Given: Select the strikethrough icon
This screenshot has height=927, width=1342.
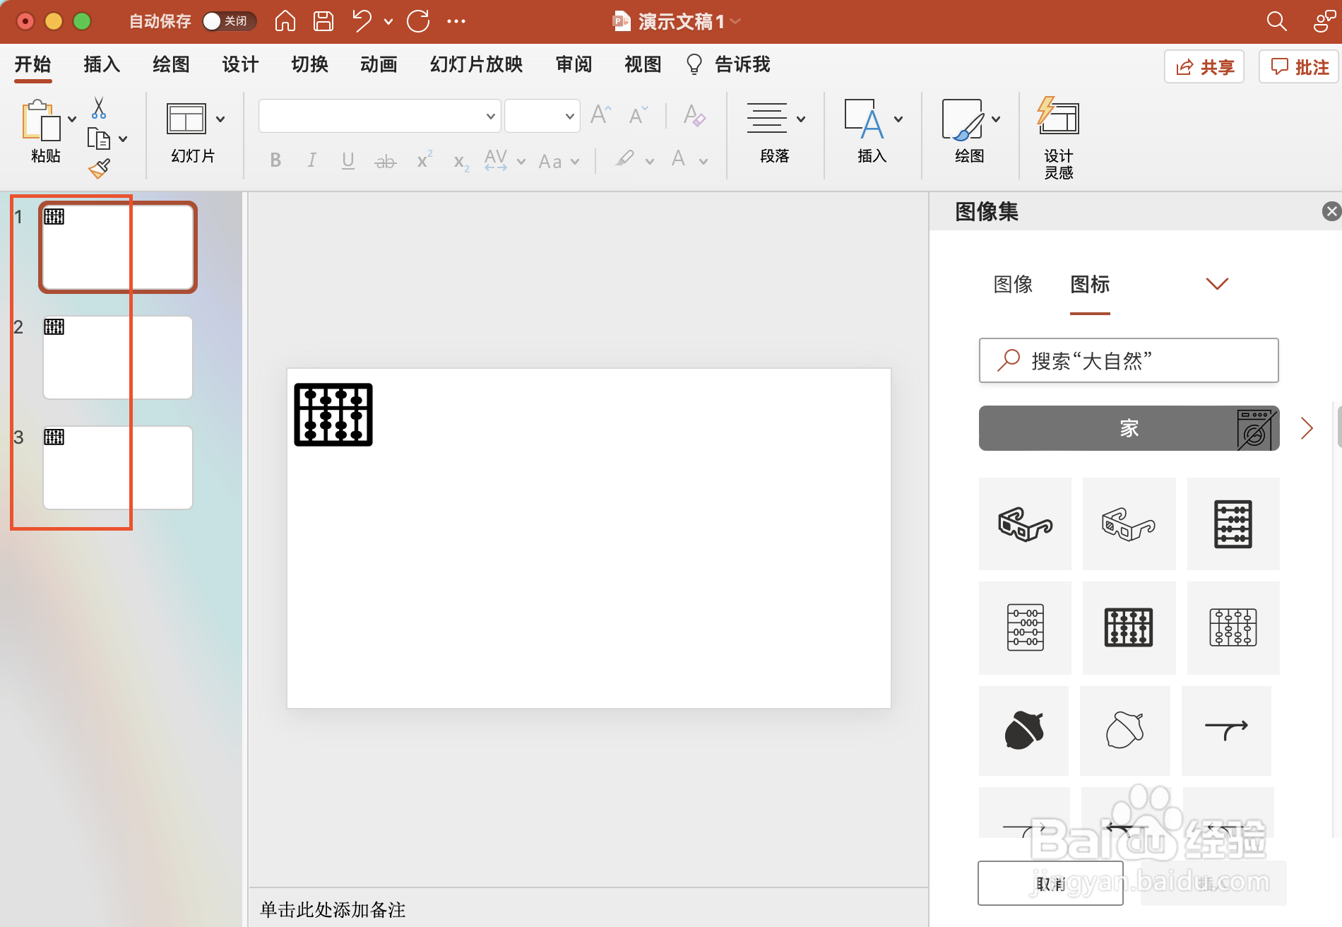Looking at the screenshot, I should [x=385, y=160].
